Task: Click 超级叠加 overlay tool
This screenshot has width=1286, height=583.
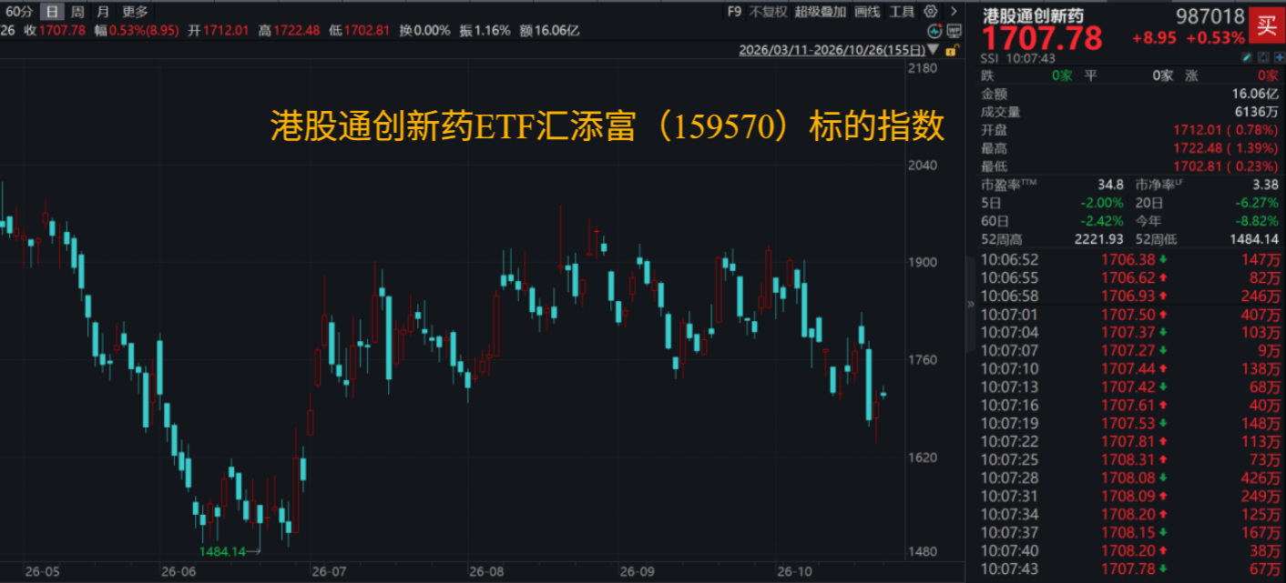Action: tap(821, 12)
